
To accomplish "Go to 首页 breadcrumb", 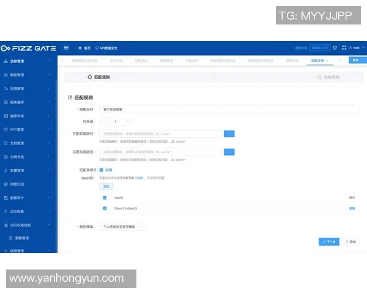I will (x=87, y=48).
